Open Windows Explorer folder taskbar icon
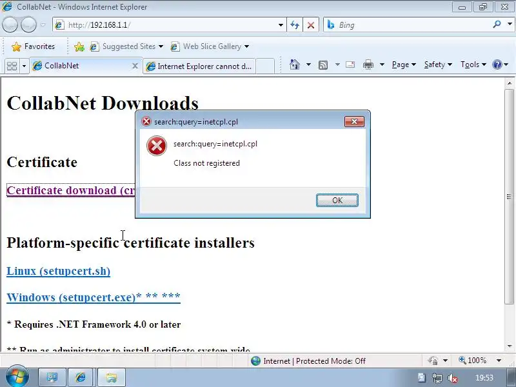 point(111,377)
